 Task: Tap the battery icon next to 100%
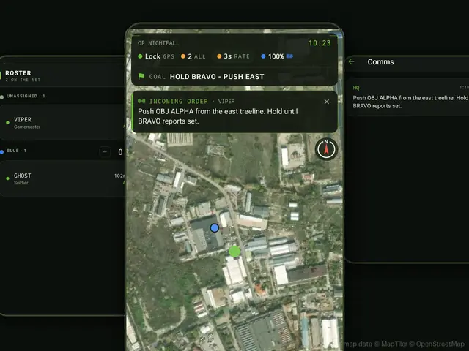[x=289, y=56]
